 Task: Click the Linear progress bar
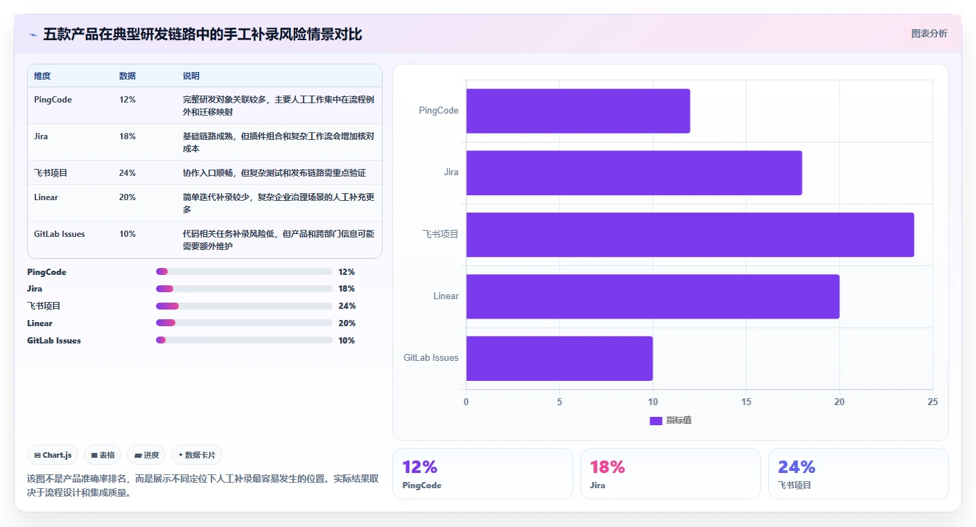pyautogui.click(x=244, y=323)
